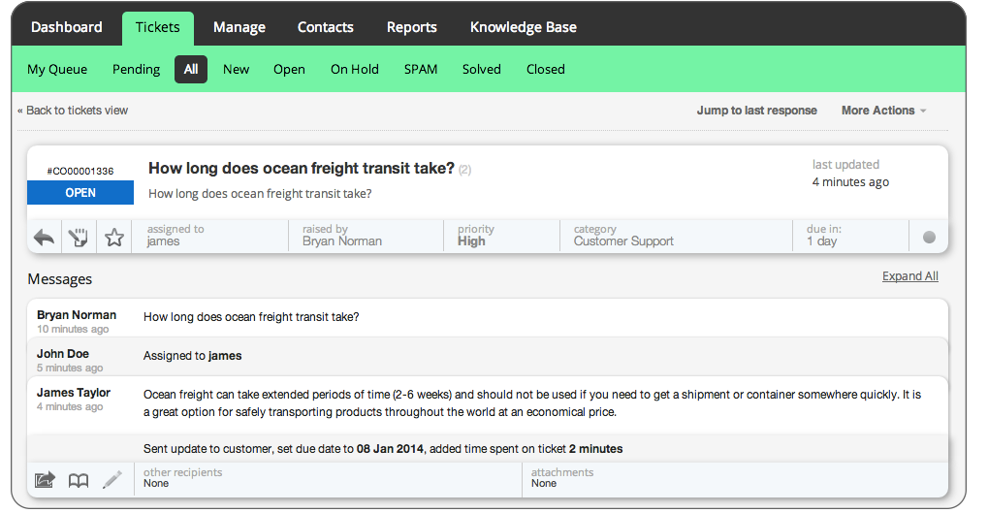Image resolution: width=988 pixels, height=513 pixels.
Task: Select the Tickets tab
Action: [x=157, y=28]
